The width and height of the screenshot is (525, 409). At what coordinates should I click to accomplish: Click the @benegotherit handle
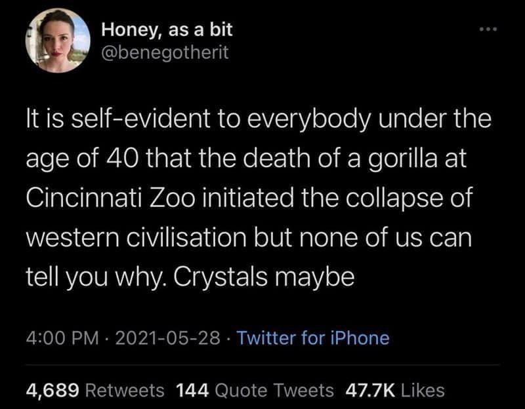point(165,52)
